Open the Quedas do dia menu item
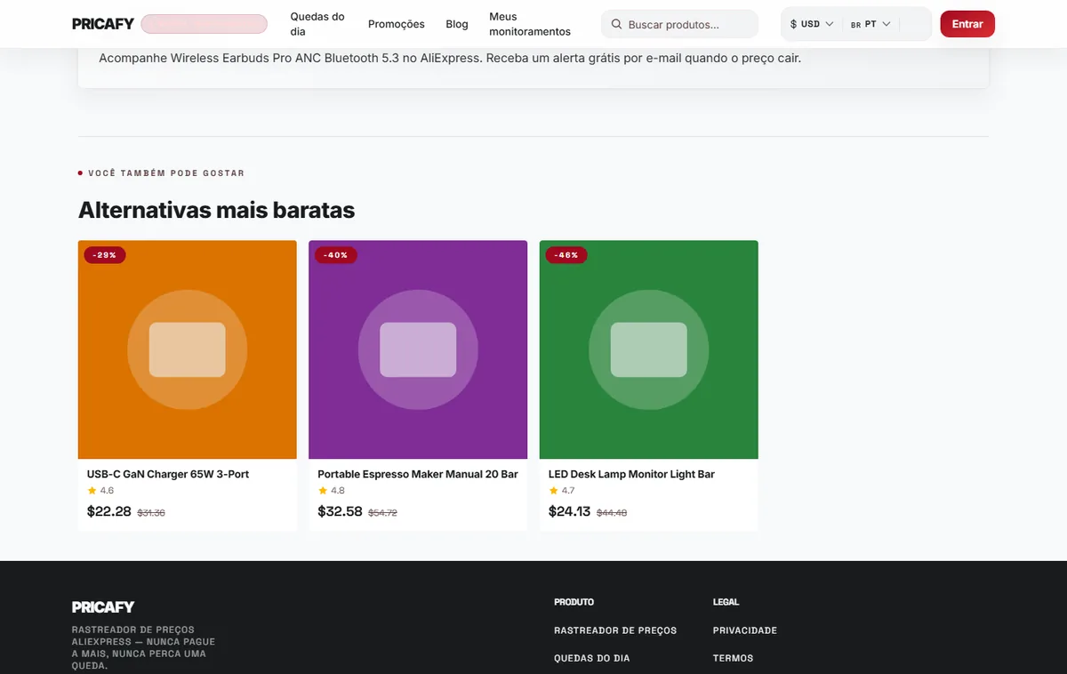The height and width of the screenshot is (674, 1067). pyautogui.click(x=317, y=24)
